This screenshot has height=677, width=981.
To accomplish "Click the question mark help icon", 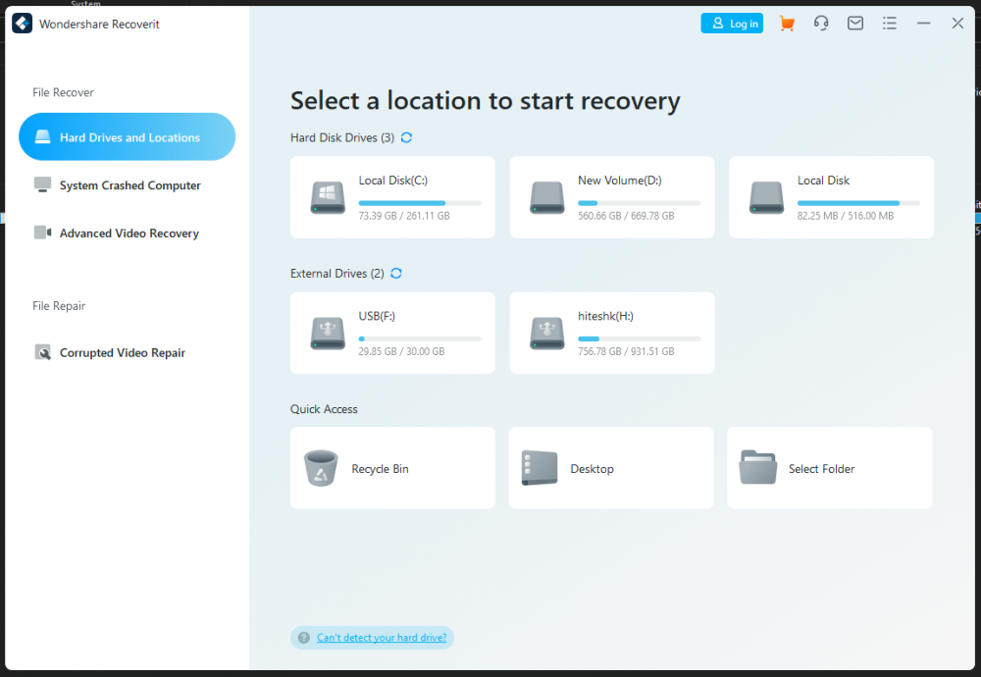I will click(304, 638).
